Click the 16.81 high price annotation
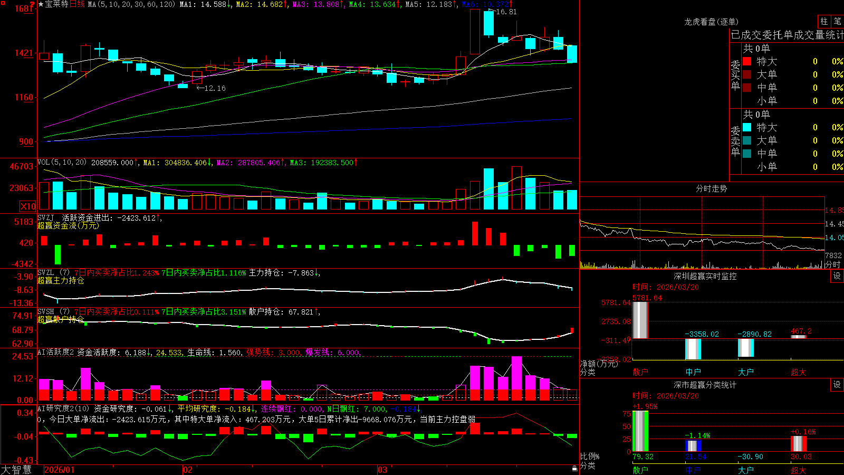The width and height of the screenshot is (844, 475). 506,12
